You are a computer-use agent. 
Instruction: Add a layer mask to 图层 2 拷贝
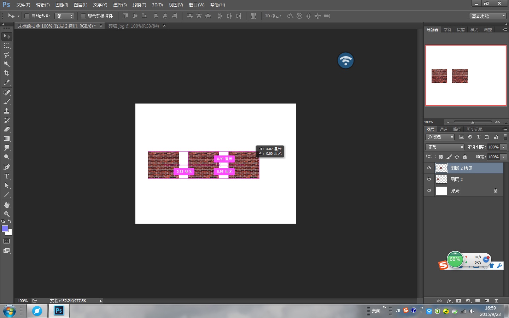coord(458,301)
